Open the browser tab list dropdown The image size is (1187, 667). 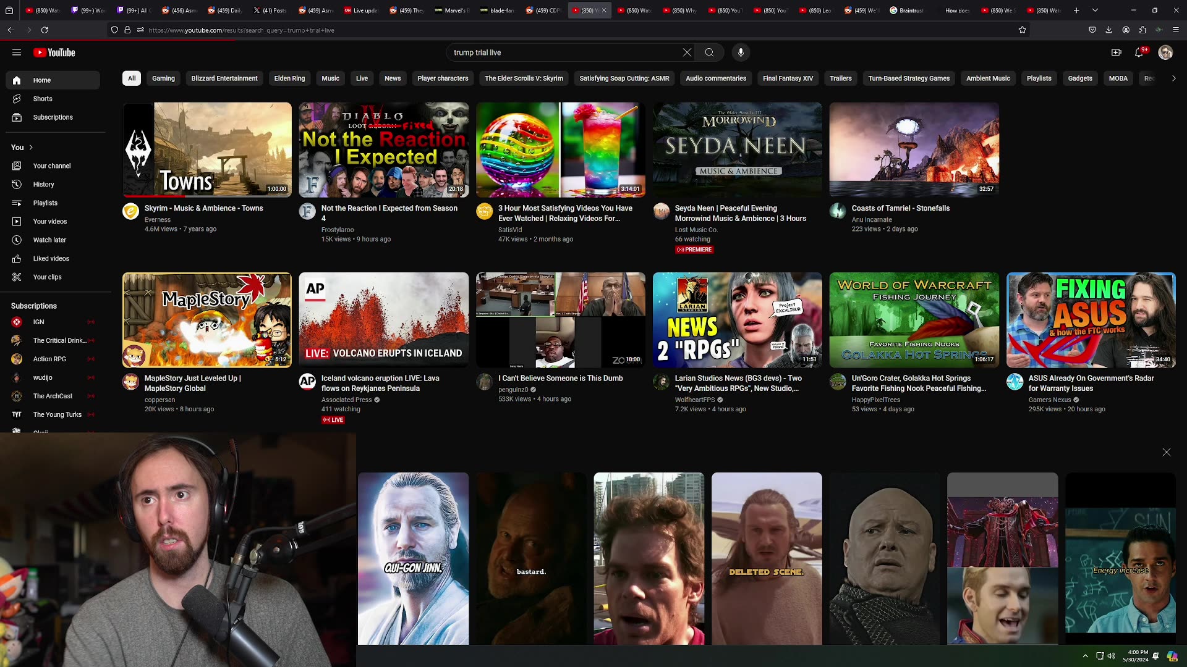1095,10
